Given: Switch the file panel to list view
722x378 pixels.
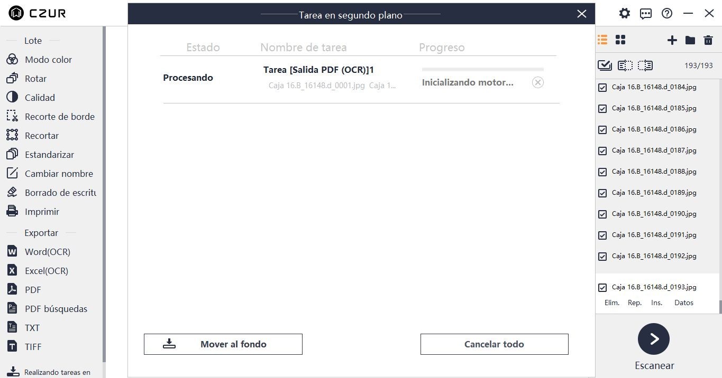Looking at the screenshot, I should pos(602,40).
